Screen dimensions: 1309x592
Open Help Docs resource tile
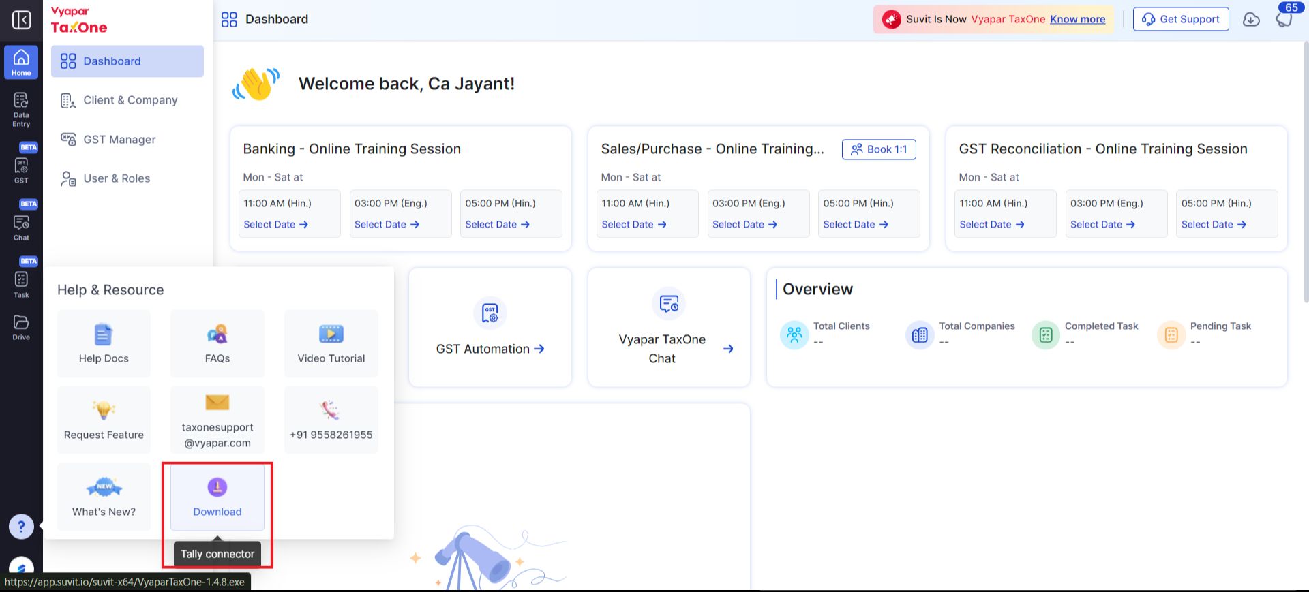click(x=104, y=343)
